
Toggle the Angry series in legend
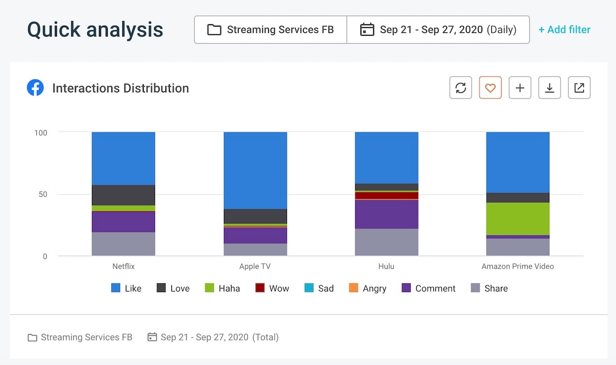368,288
